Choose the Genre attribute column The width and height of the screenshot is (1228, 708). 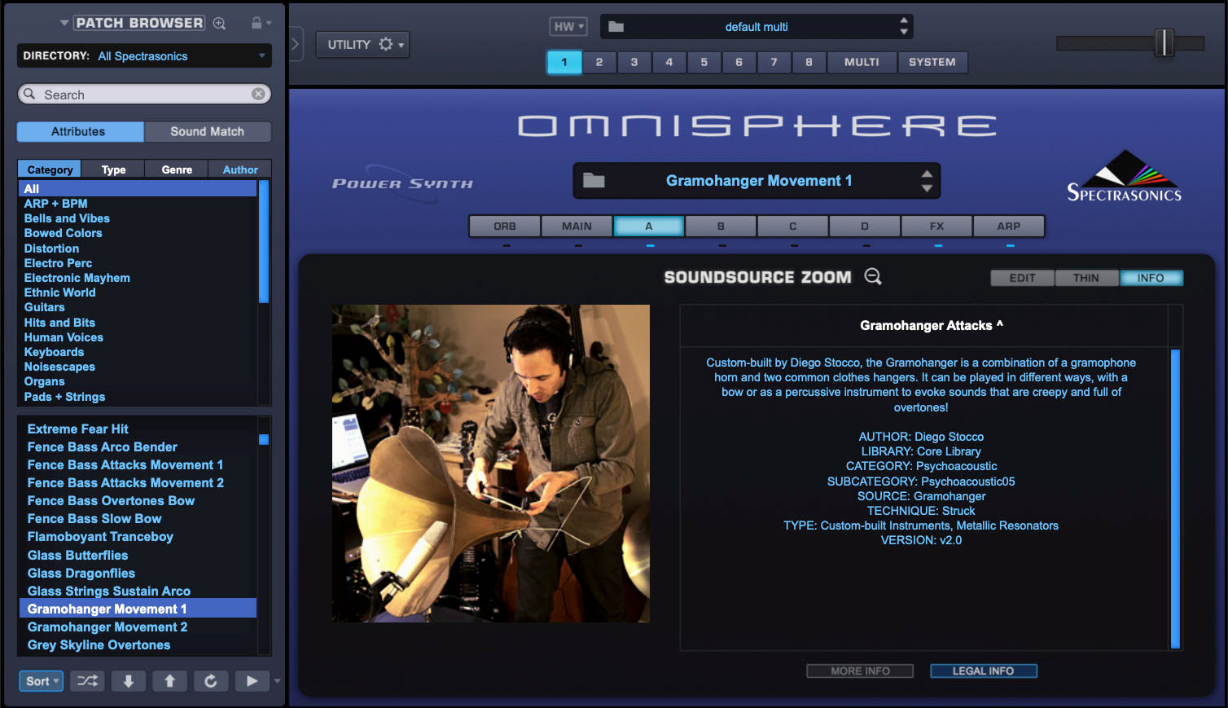coord(177,169)
